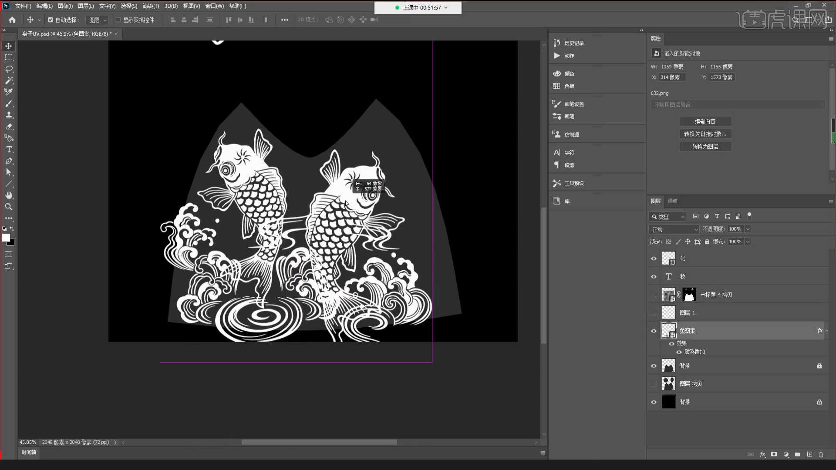836x470 pixels.
Task: Select the Path Selection tool
Action: tap(9, 172)
